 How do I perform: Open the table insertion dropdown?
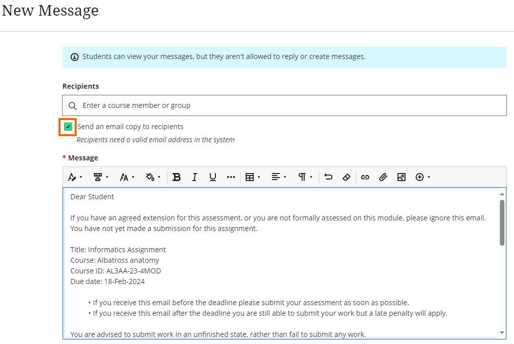(x=252, y=177)
